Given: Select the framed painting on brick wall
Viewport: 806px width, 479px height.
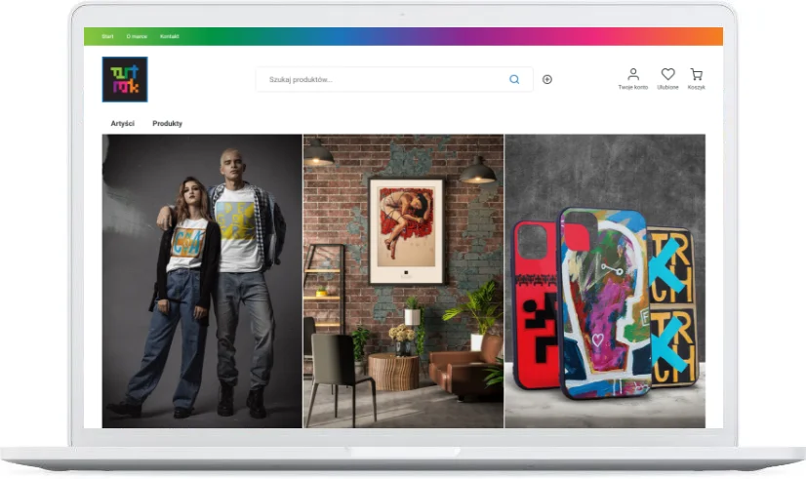Looking at the screenshot, I should point(405,229).
